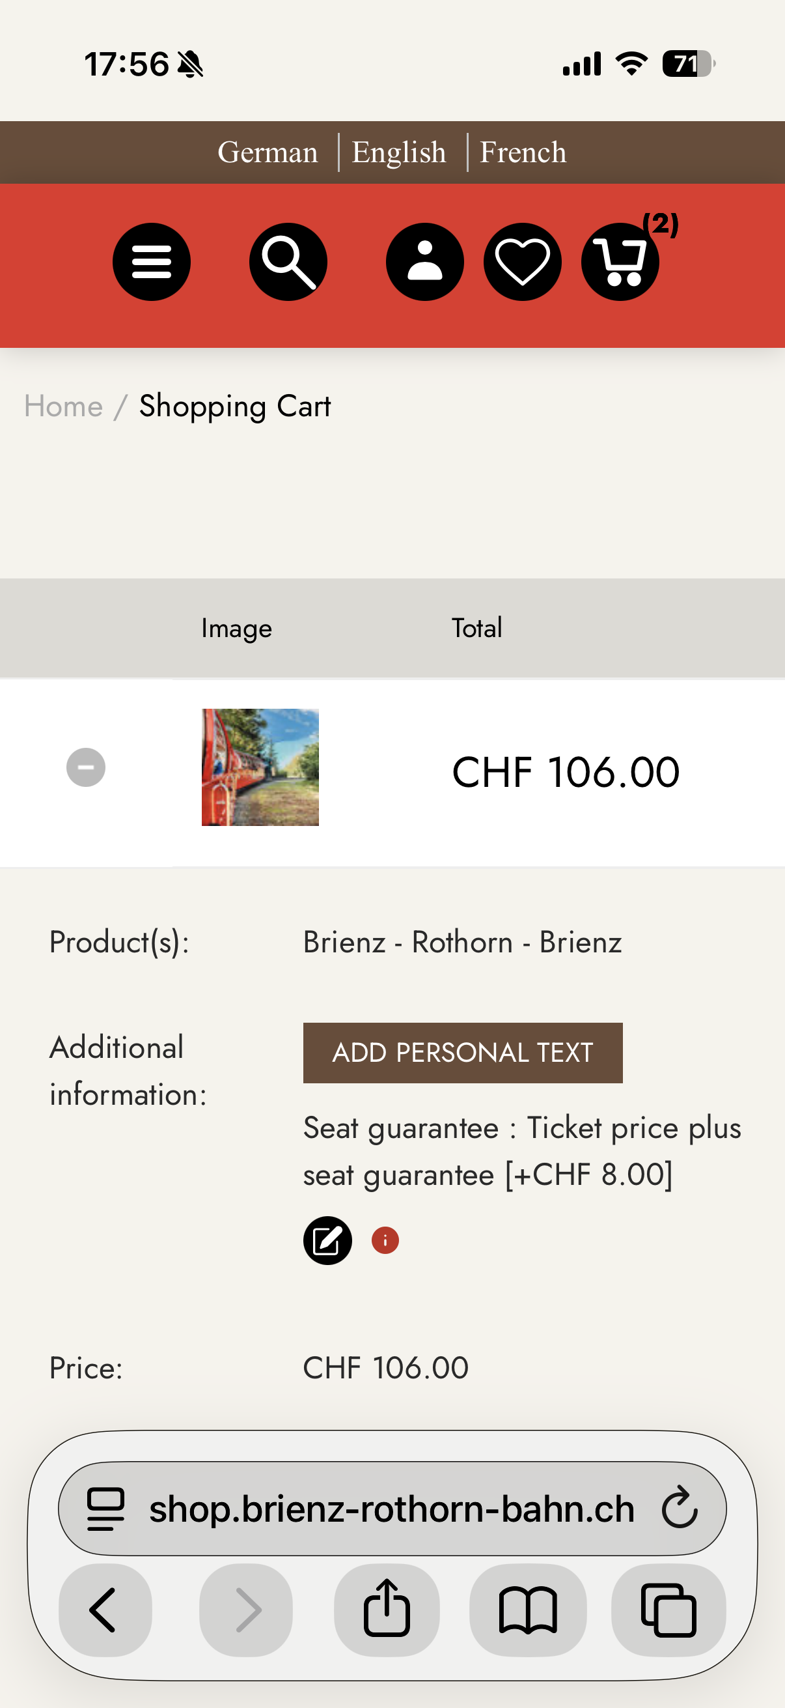785x1708 pixels.
Task: Switch site language to English
Action: coord(399,152)
